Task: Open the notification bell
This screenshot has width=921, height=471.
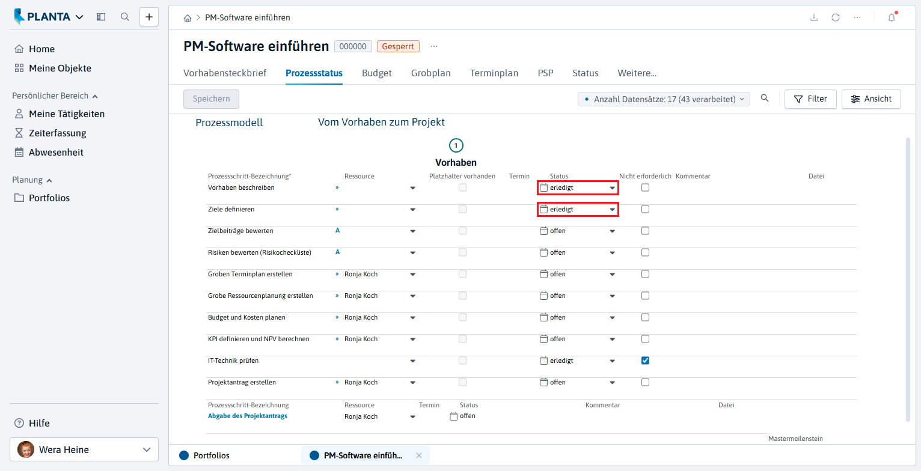Action: pyautogui.click(x=892, y=17)
